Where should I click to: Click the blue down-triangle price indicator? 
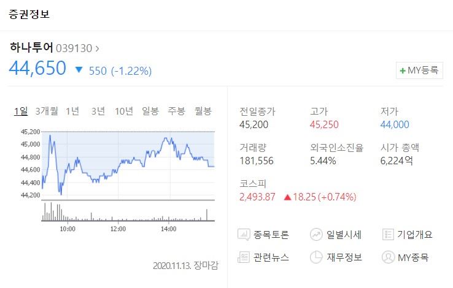coord(79,70)
